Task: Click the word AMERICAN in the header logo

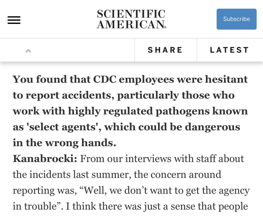Action: (x=131, y=24)
